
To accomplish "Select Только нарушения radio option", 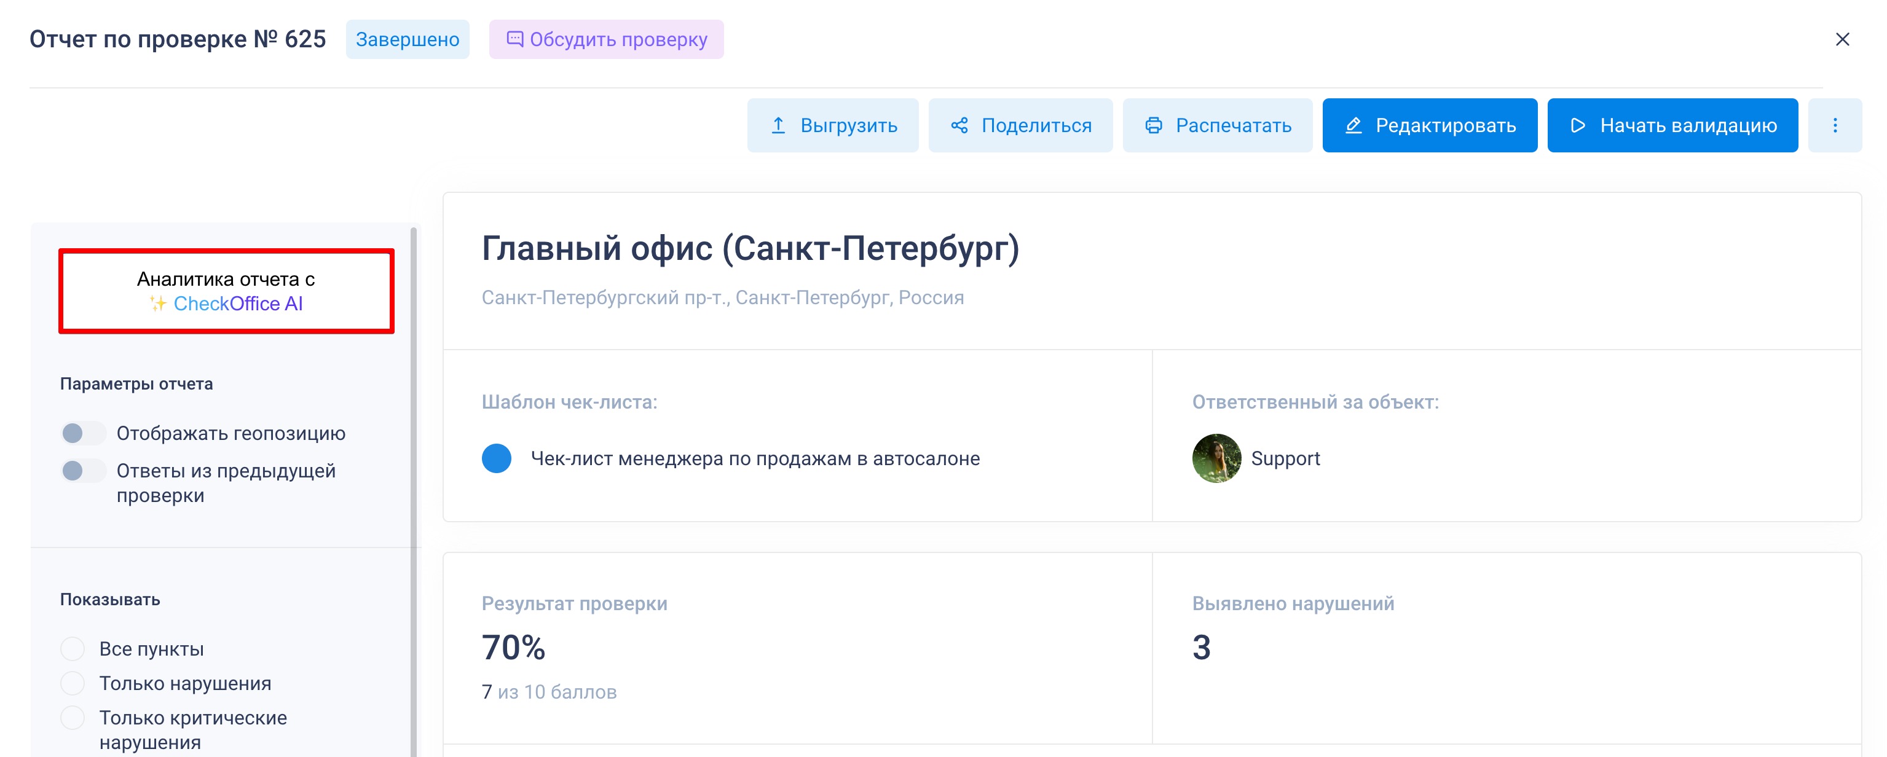I will (73, 683).
